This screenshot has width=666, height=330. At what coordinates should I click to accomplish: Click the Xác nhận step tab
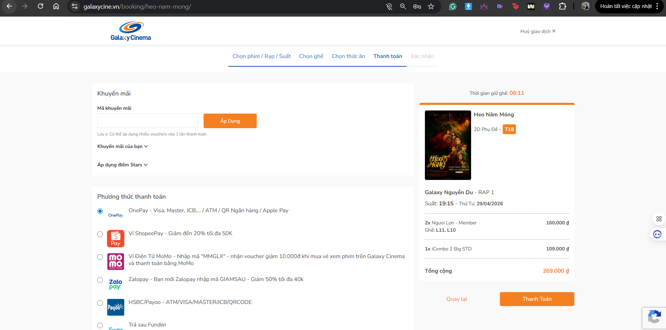click(422, 56)
